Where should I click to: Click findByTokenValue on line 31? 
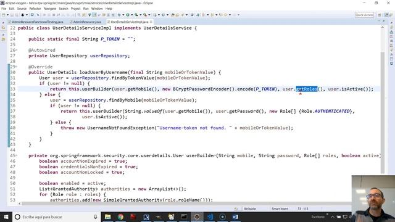[133, 78]
